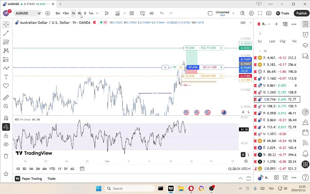
Task: Undo the last chart action
Action: tap(162, 13)
